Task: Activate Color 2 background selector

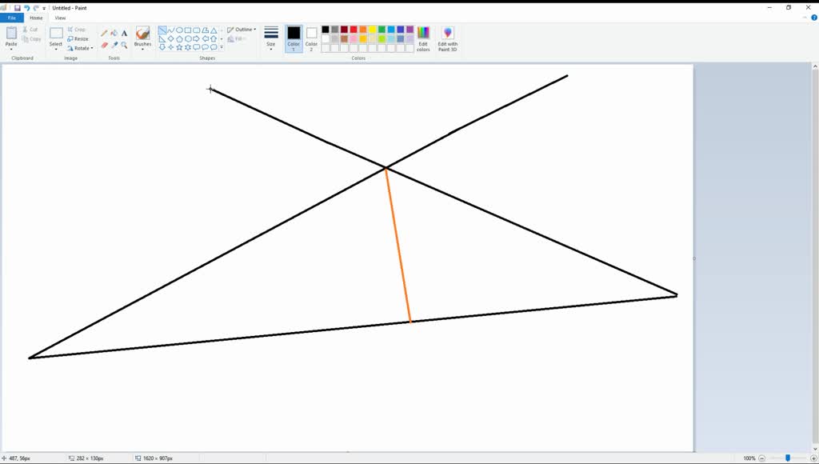Action: click(x=311, y=38)
